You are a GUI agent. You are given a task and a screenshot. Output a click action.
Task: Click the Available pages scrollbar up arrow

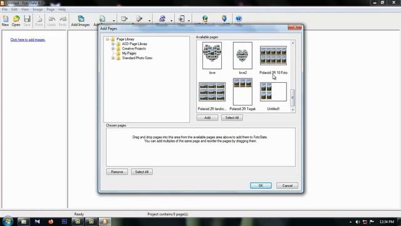[x=293, y=43]
